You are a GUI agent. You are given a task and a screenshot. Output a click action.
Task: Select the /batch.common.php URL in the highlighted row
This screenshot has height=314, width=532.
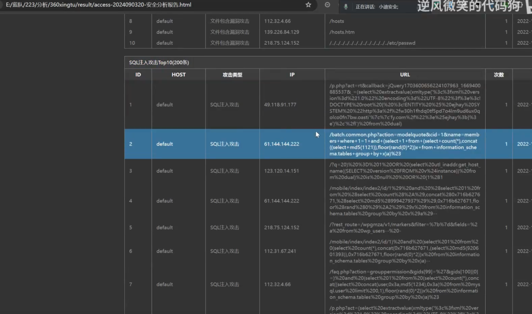pyautogui.click(x=404, y=144)
